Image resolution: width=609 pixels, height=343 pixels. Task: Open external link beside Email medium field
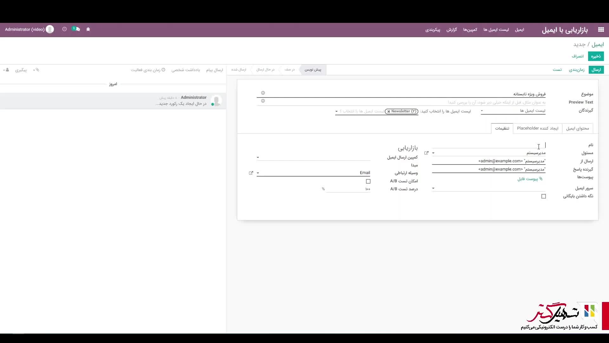point(251,173)
